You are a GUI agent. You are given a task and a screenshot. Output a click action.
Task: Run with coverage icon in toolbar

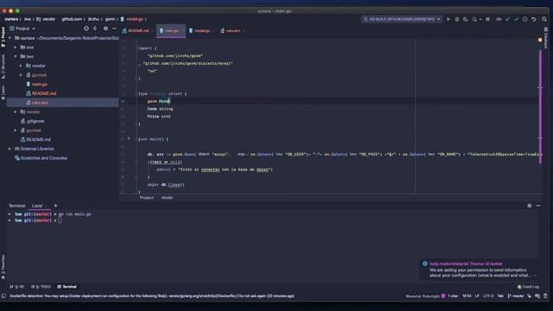coord(466,19)
